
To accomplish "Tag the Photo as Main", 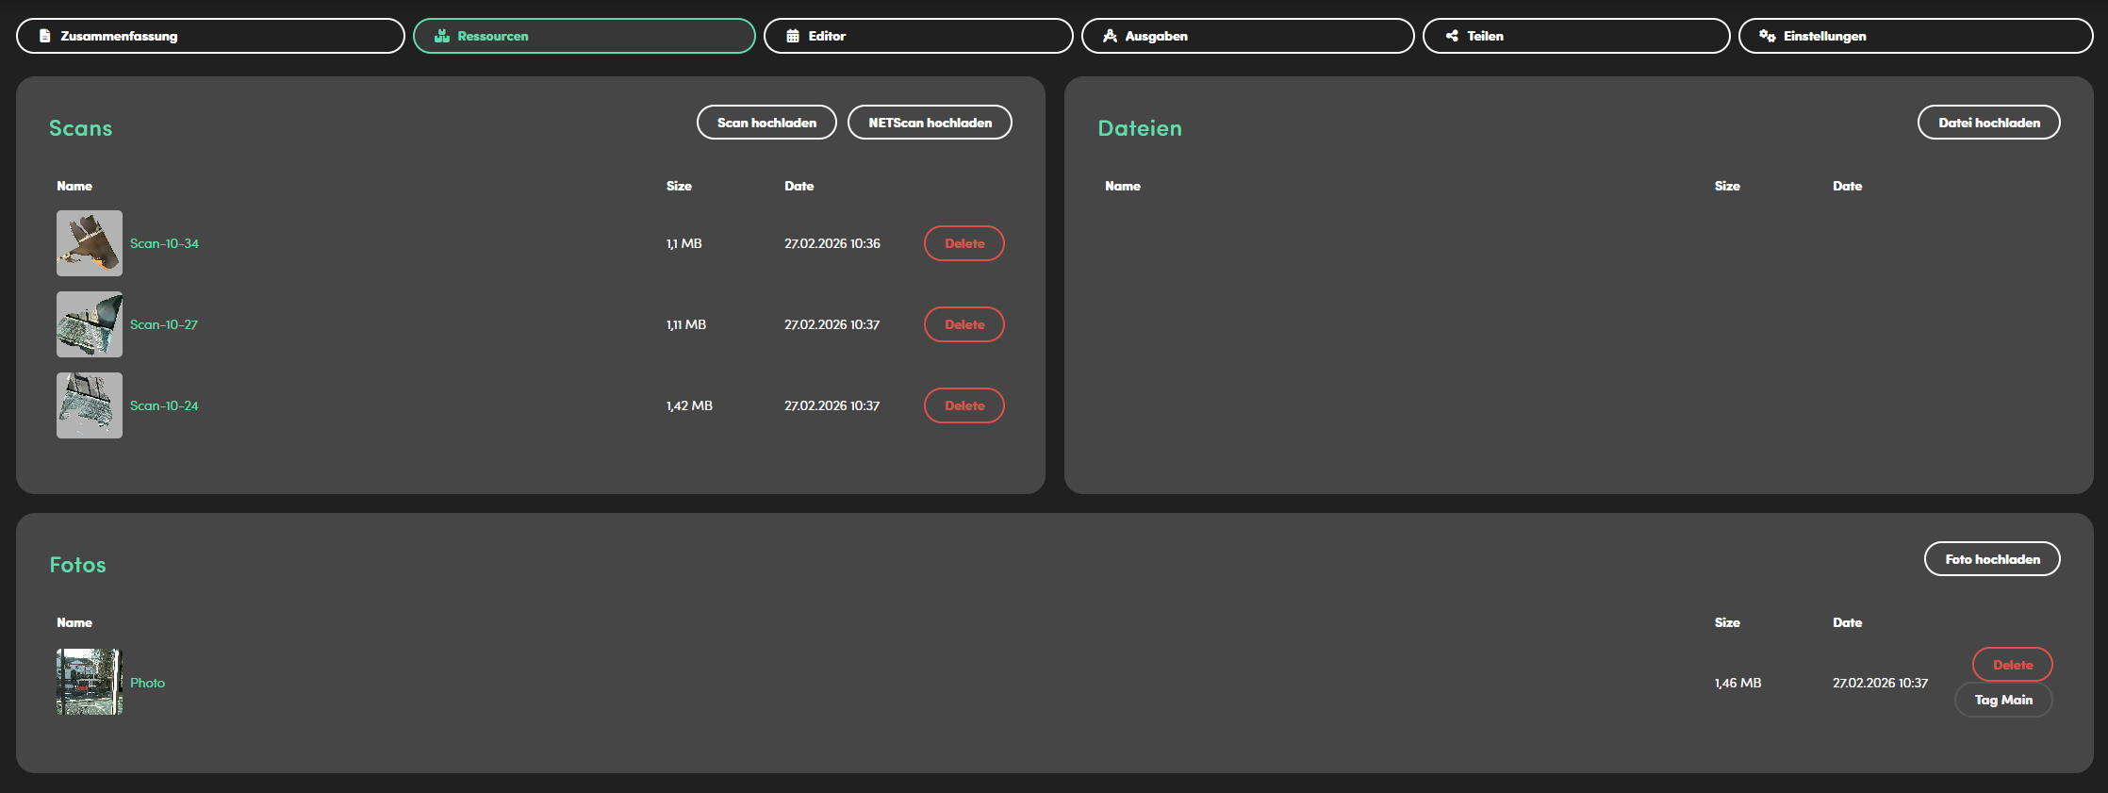I will (x=2002, y=700).
